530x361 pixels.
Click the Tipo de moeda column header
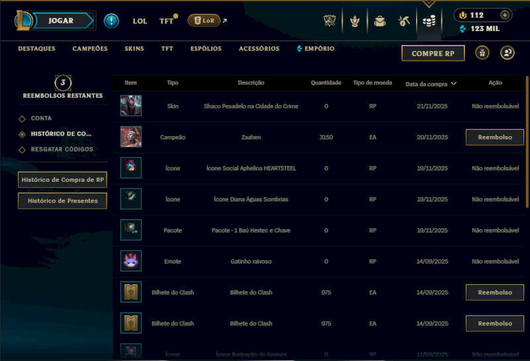(x=372, y=83)
